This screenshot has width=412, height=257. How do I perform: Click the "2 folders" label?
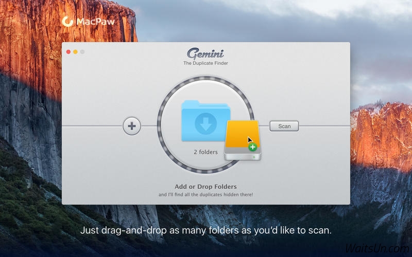click(205, 152)
